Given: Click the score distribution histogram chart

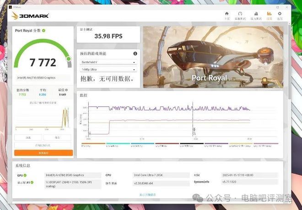Looking at the screenshot, I should point(43,118).
